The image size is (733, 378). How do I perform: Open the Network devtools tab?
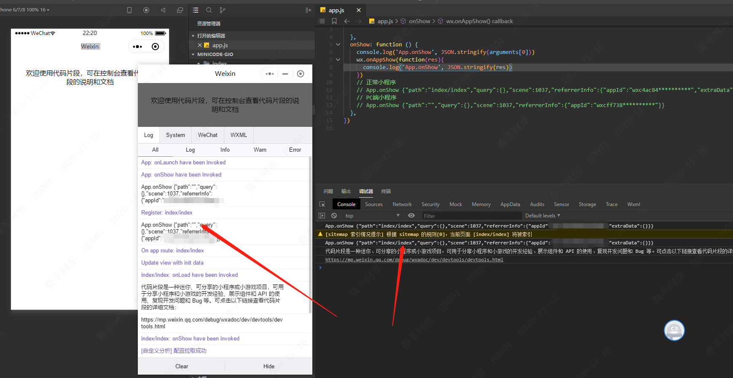[x=402, y=204]
